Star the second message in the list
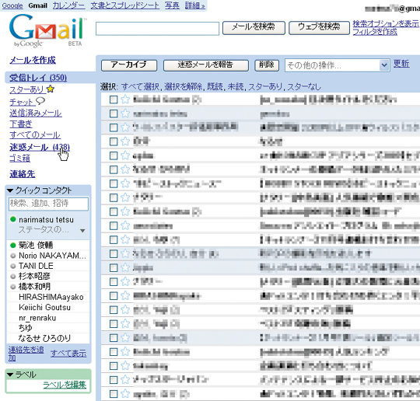Image resolution: width=420 pixels, height=401 pixels. point(125,113)
